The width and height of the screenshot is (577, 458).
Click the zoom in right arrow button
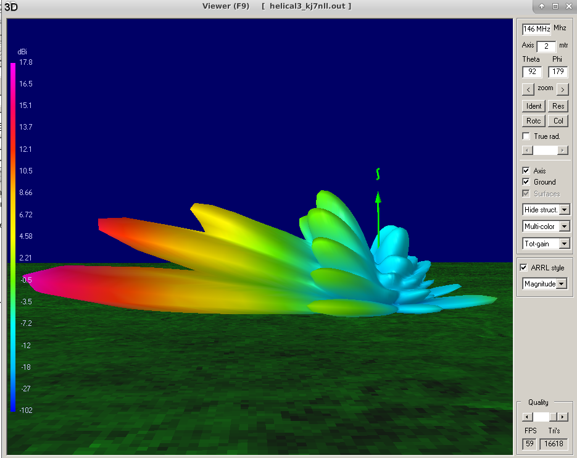pyautogui.click(x=563, y=90)
